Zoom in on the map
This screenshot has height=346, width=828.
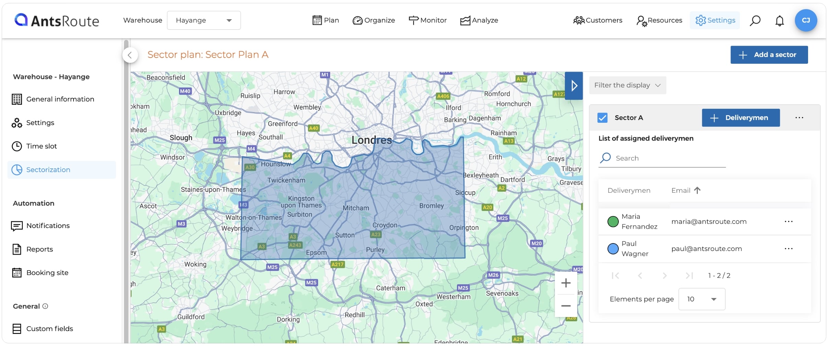[x=566, y=283]
